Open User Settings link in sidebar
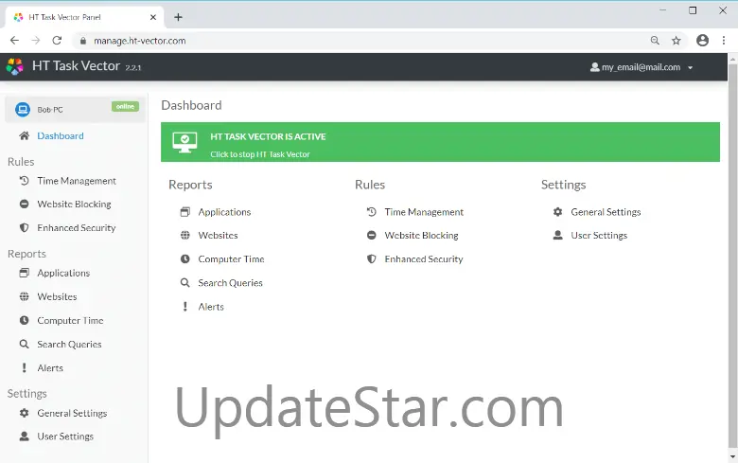The width and height of the screenshot is (738, 463). (x=65, y=436)
